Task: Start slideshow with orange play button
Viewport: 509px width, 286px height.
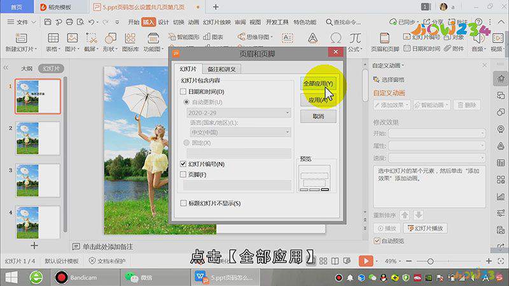Action: [x=366, y=261]
